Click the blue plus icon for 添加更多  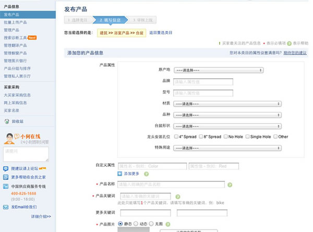(x=120, y=174)
